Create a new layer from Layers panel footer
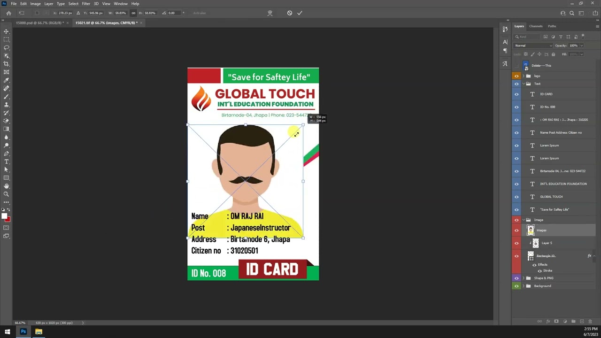Screen dimensions: 601x338 point(582,322)
